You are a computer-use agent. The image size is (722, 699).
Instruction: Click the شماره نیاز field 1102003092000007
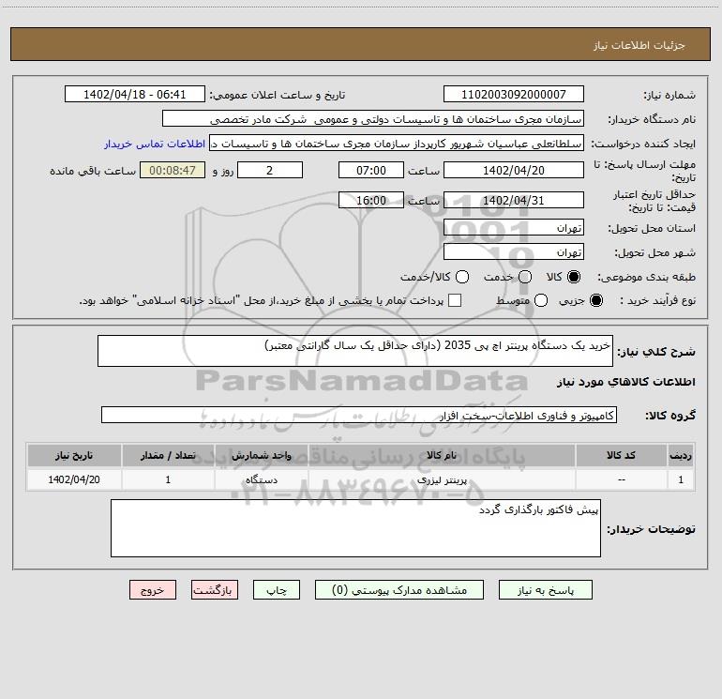click(x=514, y=94)
